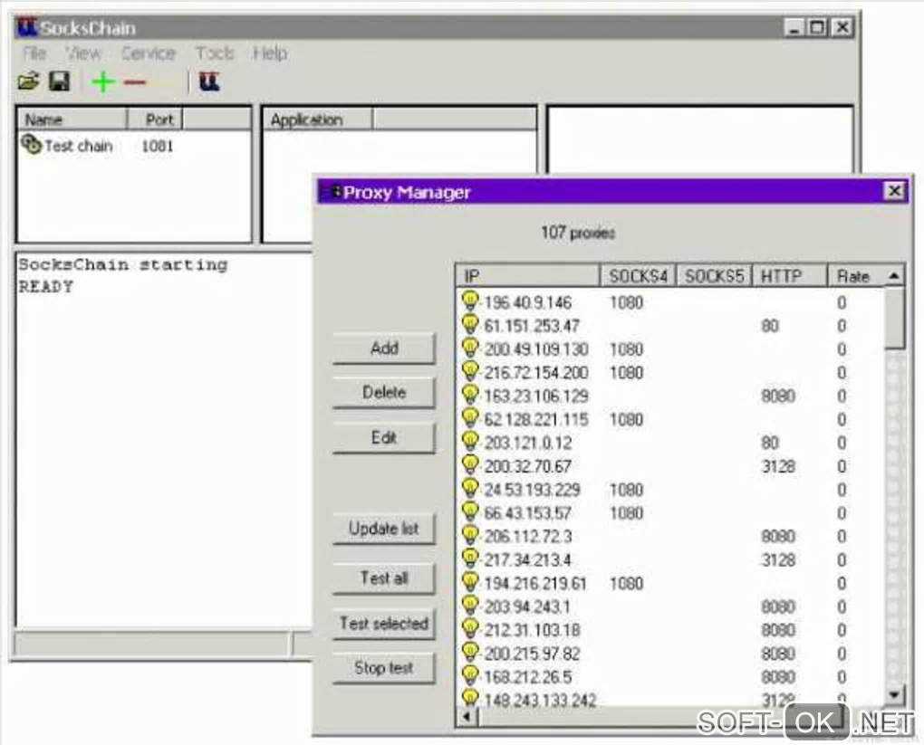The image size is (924, 745).
Task: Click the Update list button
Action: tap(384, 529)
